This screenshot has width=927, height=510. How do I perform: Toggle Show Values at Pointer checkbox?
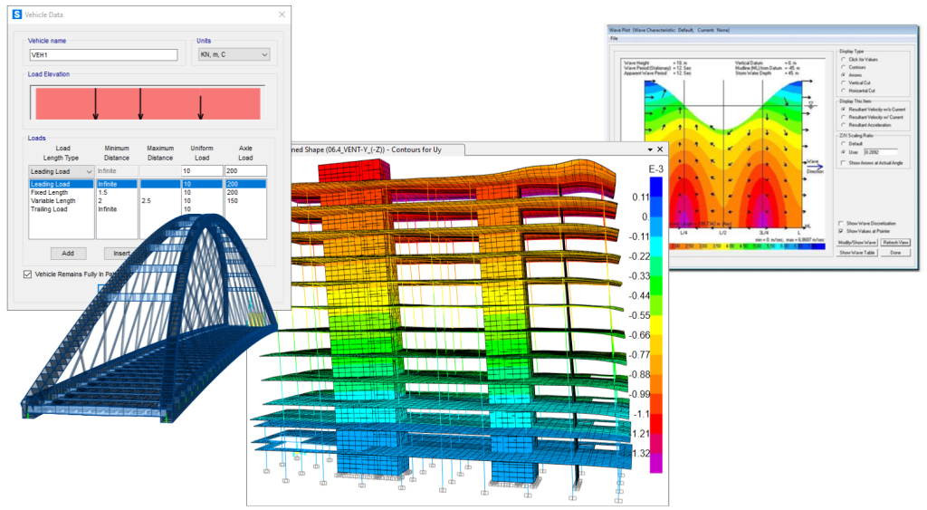tap(841, 231)
